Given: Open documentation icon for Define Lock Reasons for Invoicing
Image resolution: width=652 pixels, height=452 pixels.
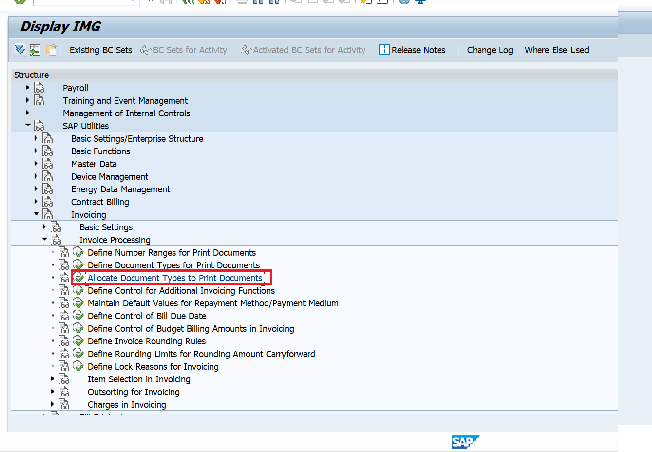Looking at the screenshot, I should 64,366.
